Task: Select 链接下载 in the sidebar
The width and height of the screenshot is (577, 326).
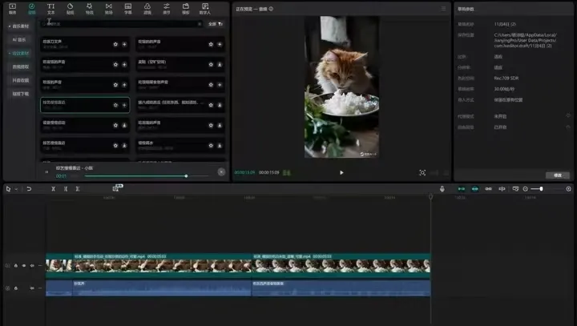Action: coord(21,94)
